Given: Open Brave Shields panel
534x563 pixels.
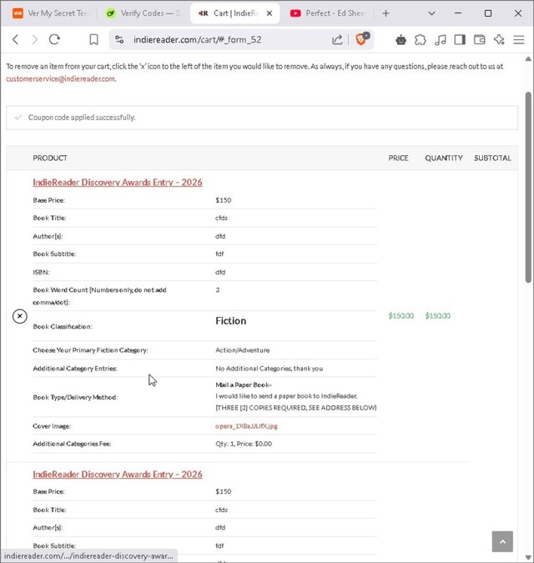Looking at the screenshot, I should (361, 38).
